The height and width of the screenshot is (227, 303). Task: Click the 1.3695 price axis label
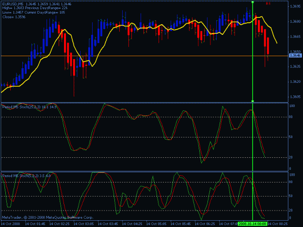pyautogui.click(x=295, y=7)
